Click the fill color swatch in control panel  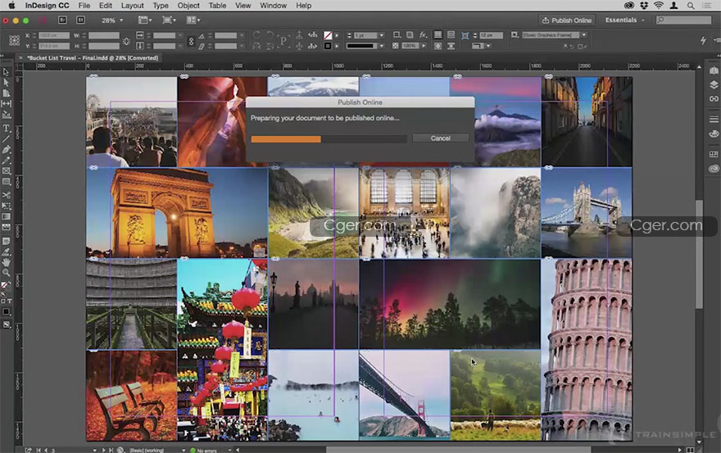(x=328, y=35)
